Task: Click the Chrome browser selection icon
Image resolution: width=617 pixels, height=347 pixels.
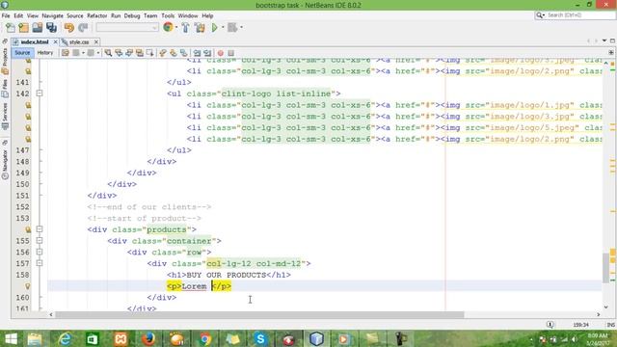Action: tap(168, 27)
